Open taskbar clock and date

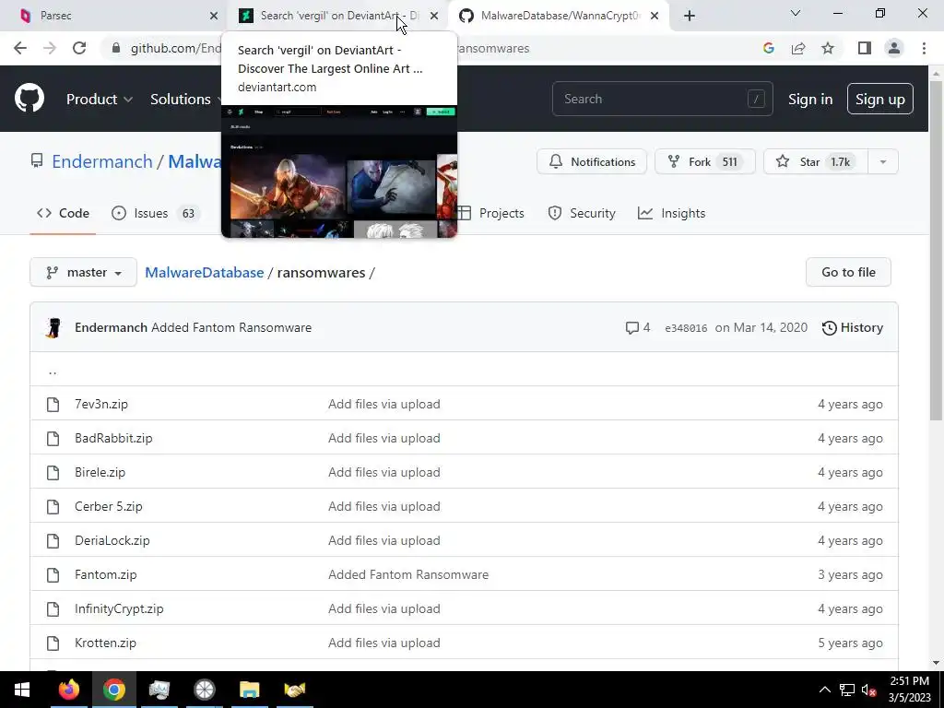pos(909,690)
